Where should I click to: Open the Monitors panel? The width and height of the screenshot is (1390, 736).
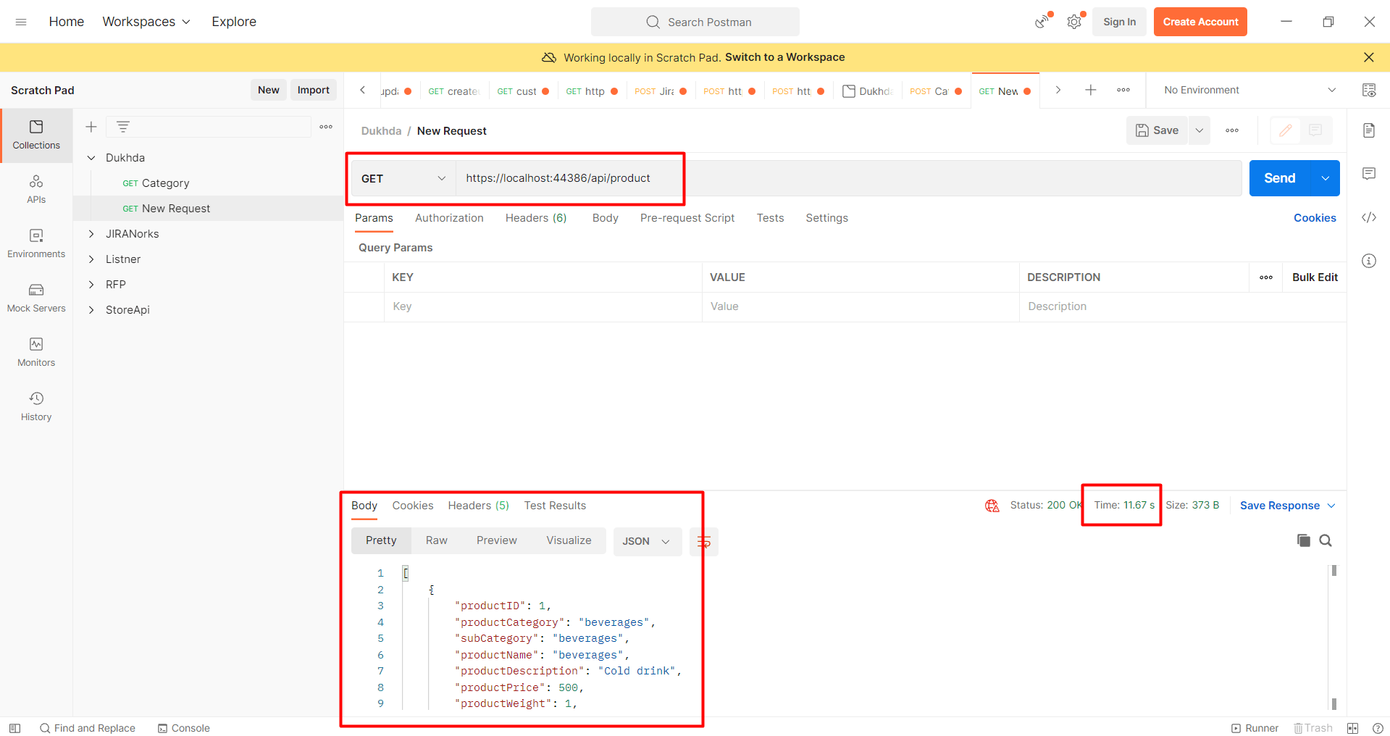(36, 351)
